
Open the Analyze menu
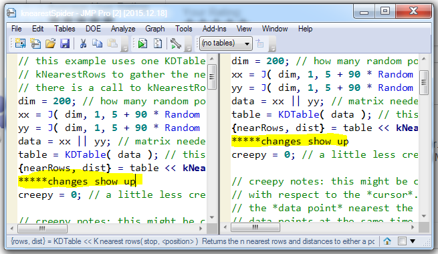pos(123,29)
